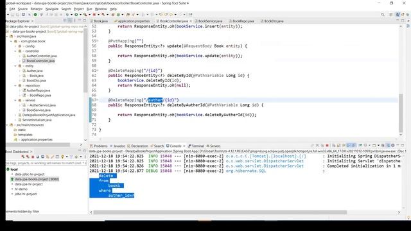Screen dimensions: 411x231
Task: Collapse the com.global.book package
Action: (x=12, y=41)
